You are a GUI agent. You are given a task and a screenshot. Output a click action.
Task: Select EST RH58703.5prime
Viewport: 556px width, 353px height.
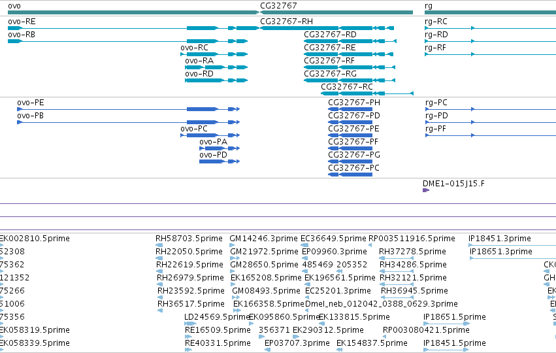tap(189, 239)
